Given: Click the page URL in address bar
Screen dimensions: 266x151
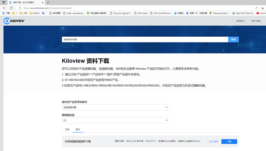Looking at the screenshot, I should [x=47, y=8].
